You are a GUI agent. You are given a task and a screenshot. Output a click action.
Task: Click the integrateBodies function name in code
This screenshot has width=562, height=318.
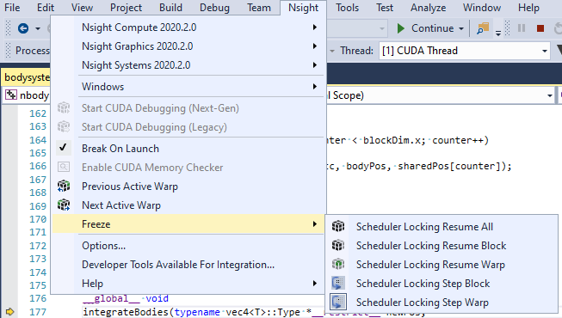[126, 312]
